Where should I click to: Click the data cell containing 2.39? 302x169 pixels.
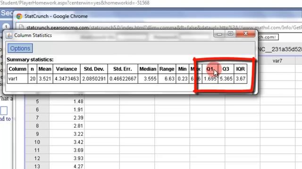pyautogui.click(x=67, y=118)
